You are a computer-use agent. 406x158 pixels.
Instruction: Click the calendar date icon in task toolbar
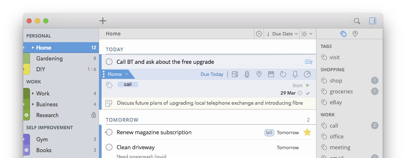tap(271, 74)
